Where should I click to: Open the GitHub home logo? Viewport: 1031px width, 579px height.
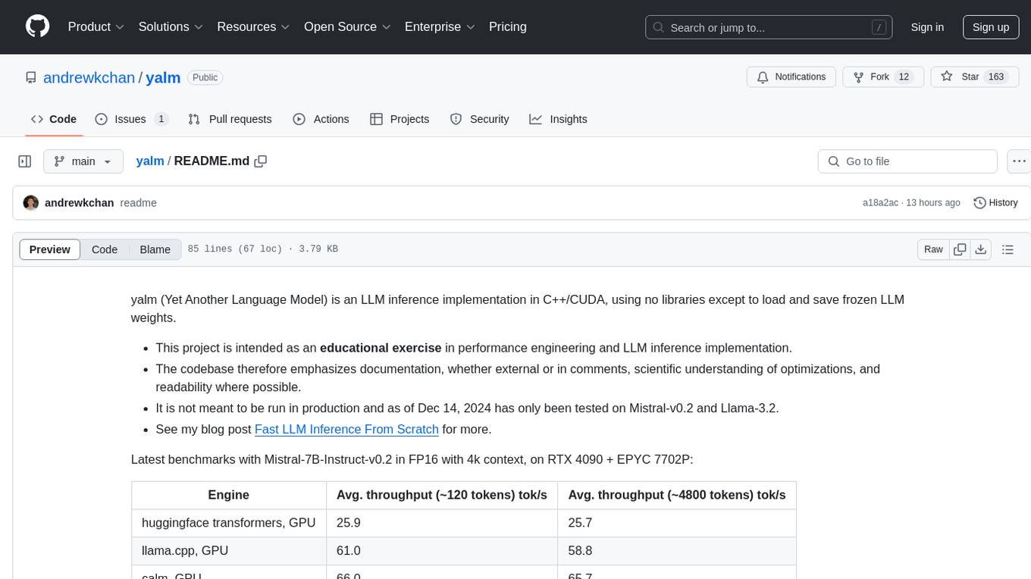tap(38, 27)
